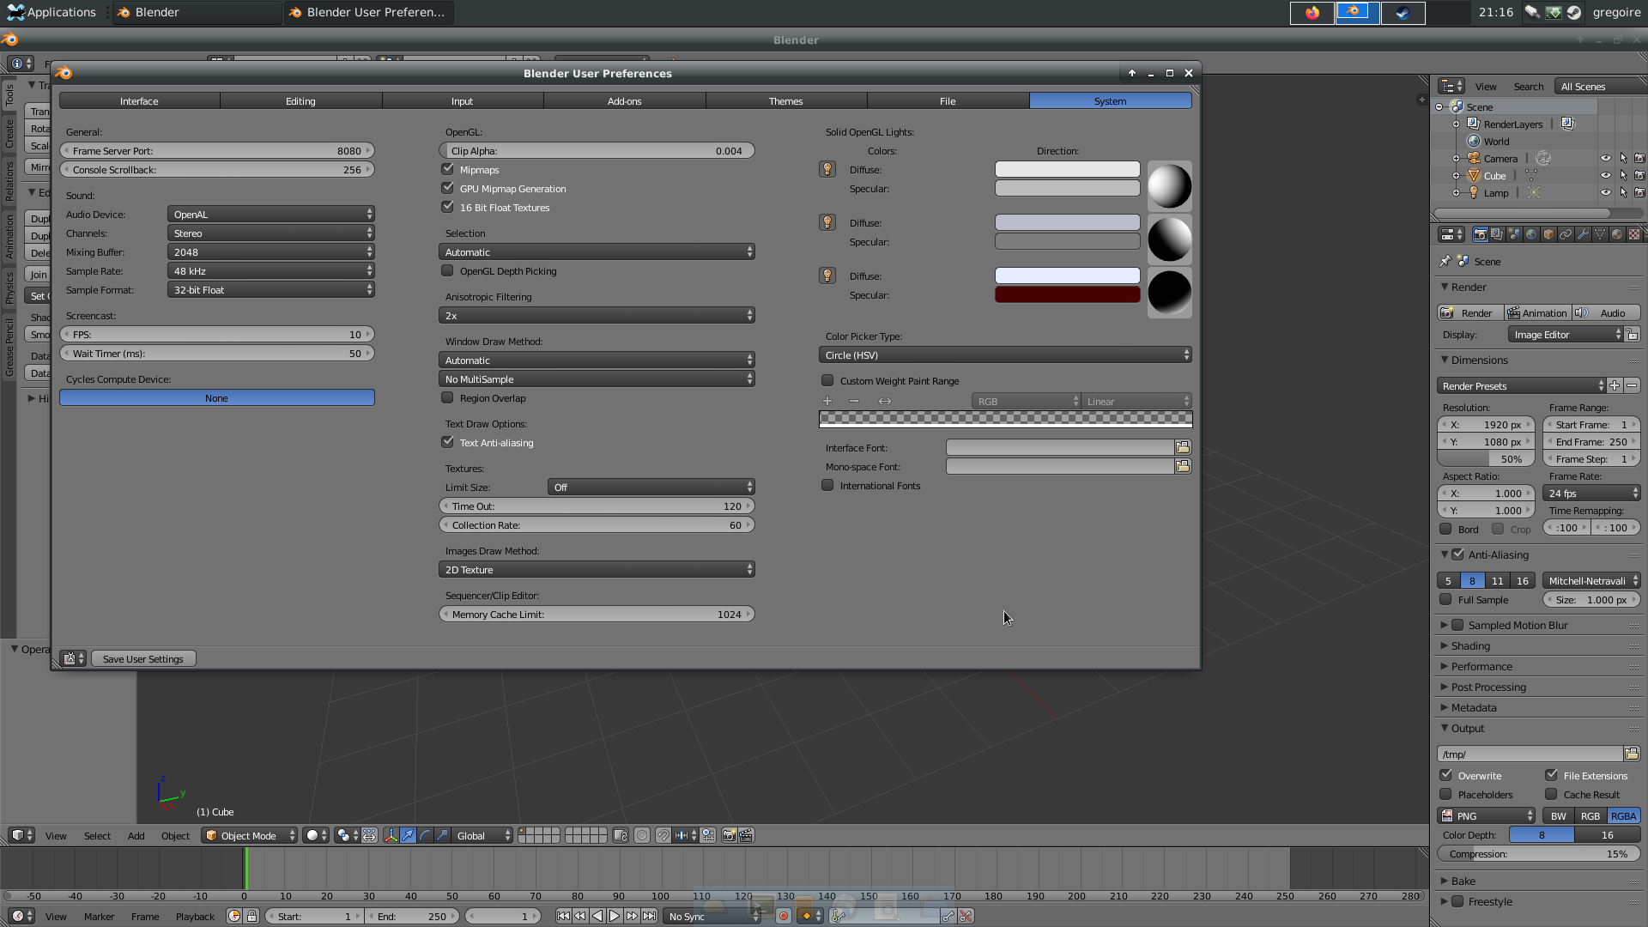The image size is (1648, 927).
Task: Open the Channels Stereo dropdown
Action: click(x=271, y=233)
